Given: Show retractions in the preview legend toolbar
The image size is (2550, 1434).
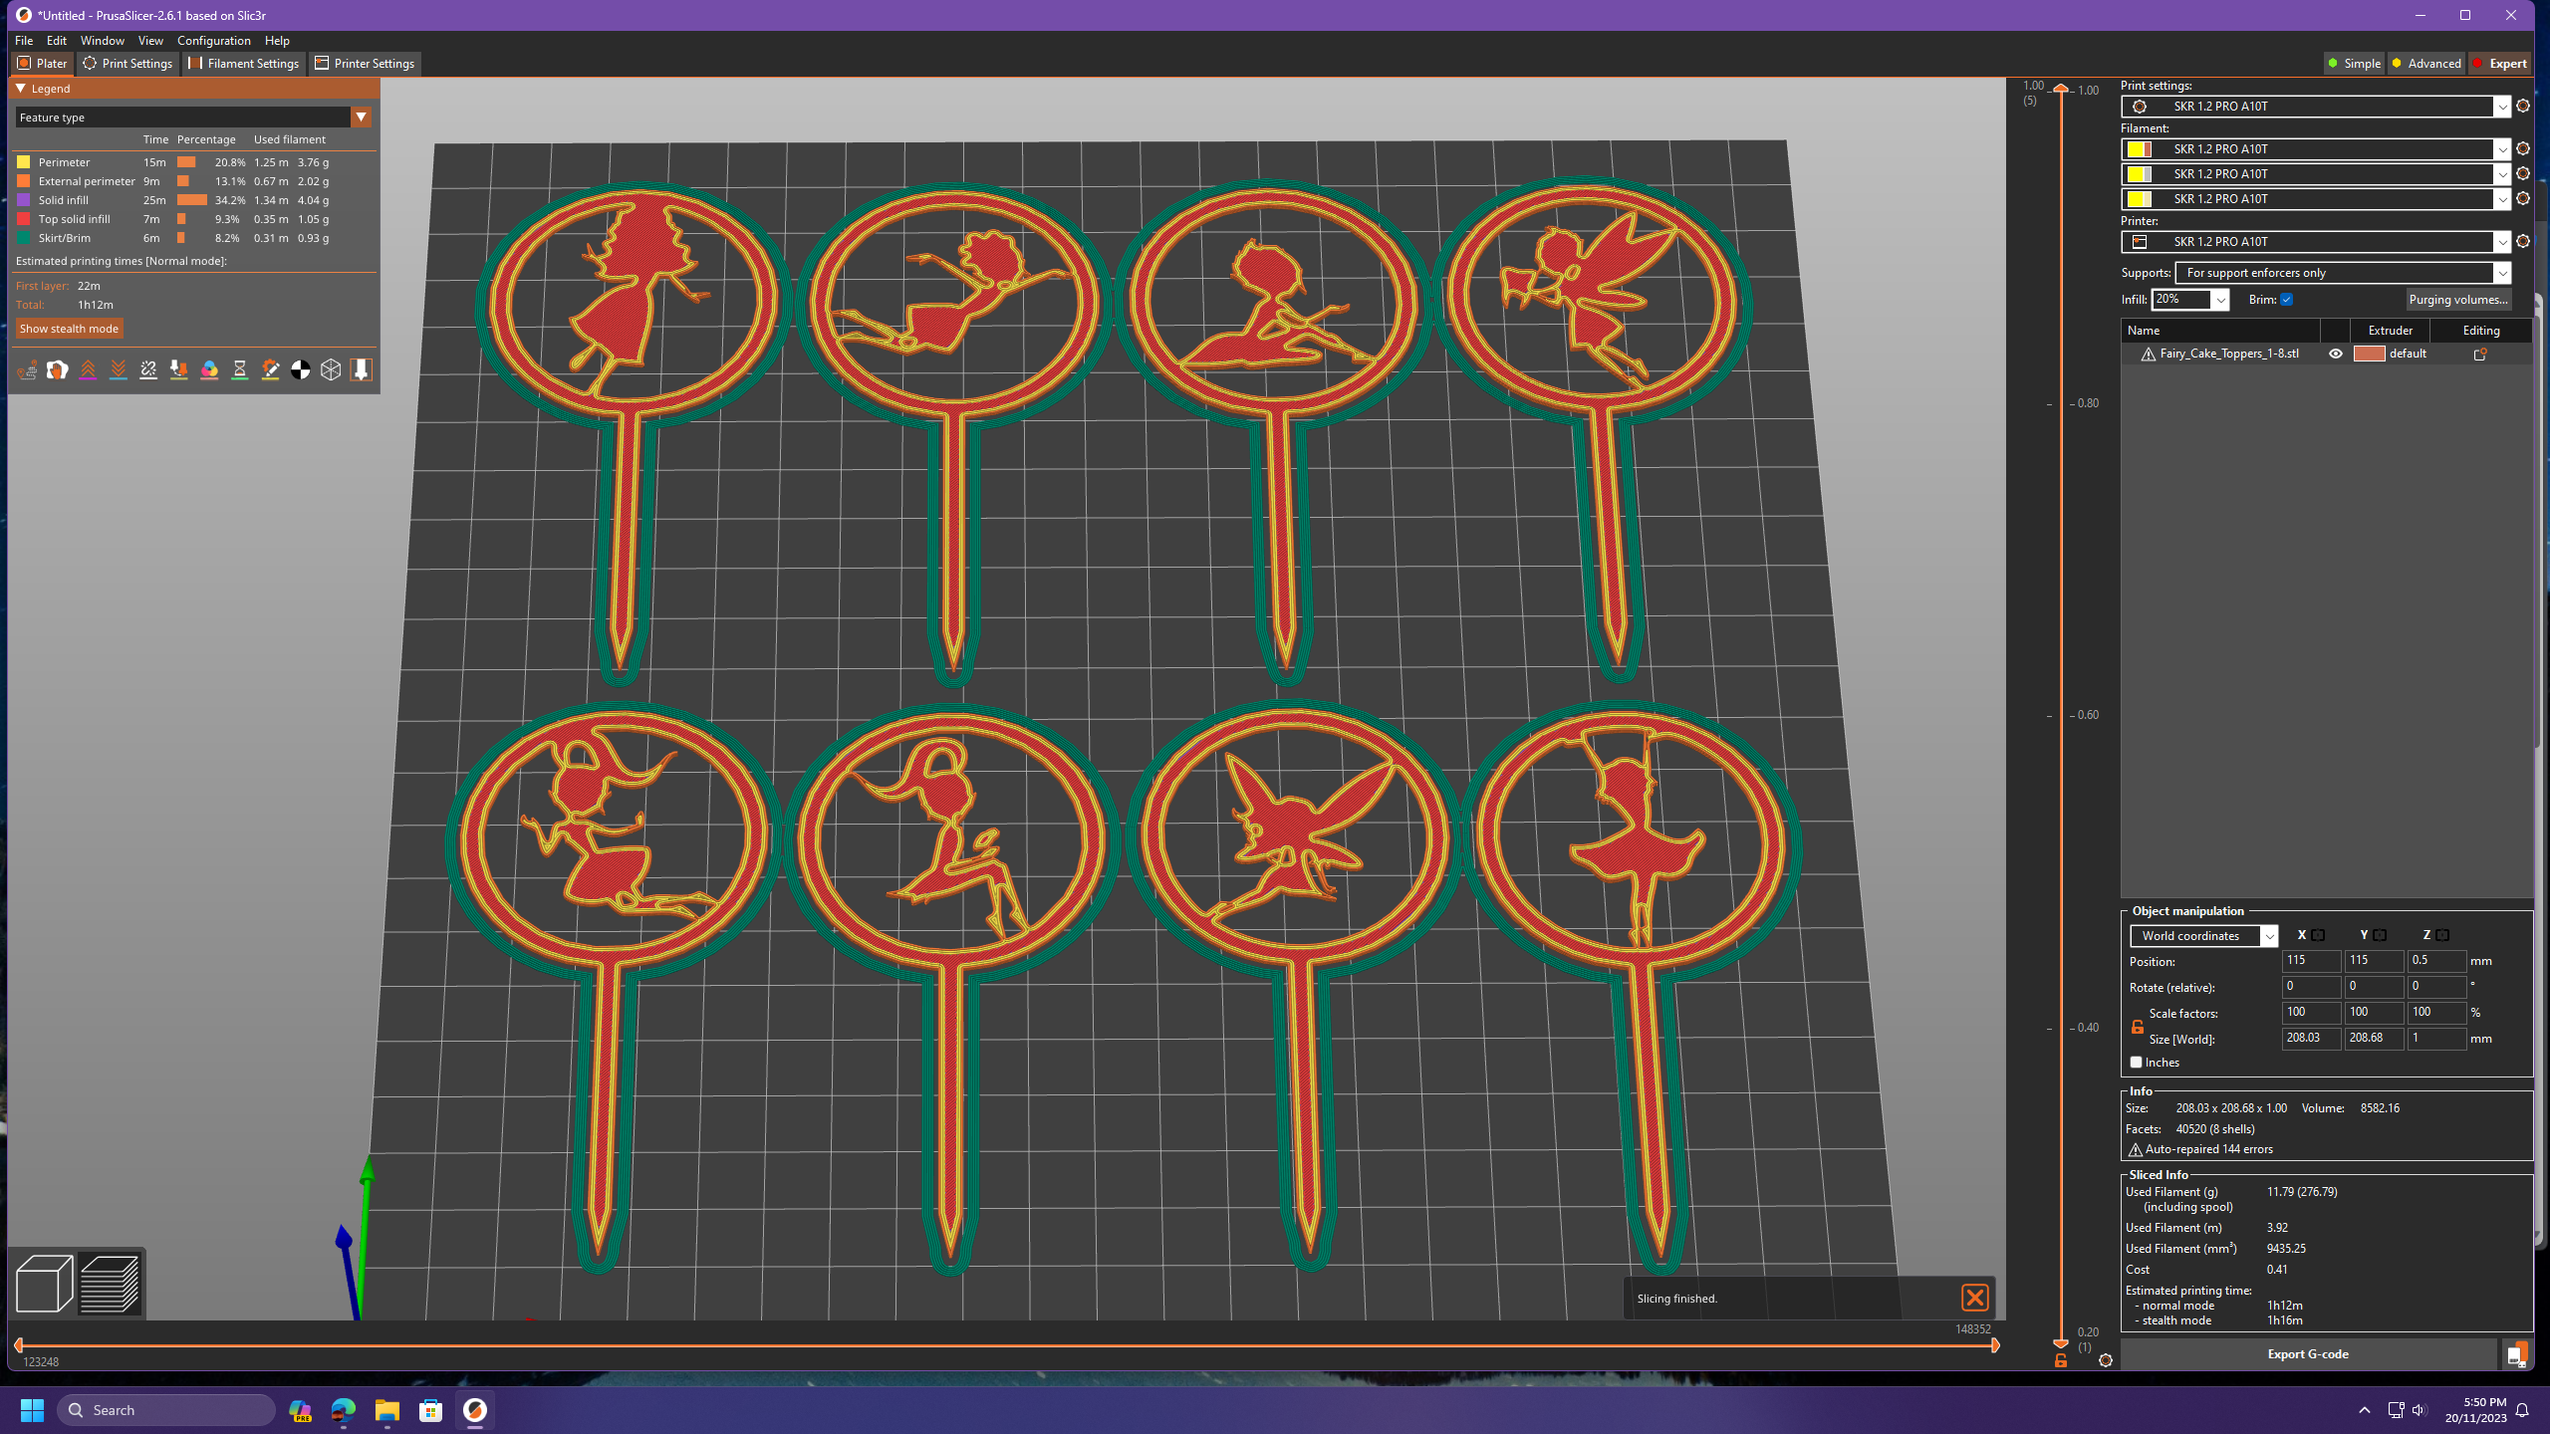Looking at the screenshot, I should (88, 370).
